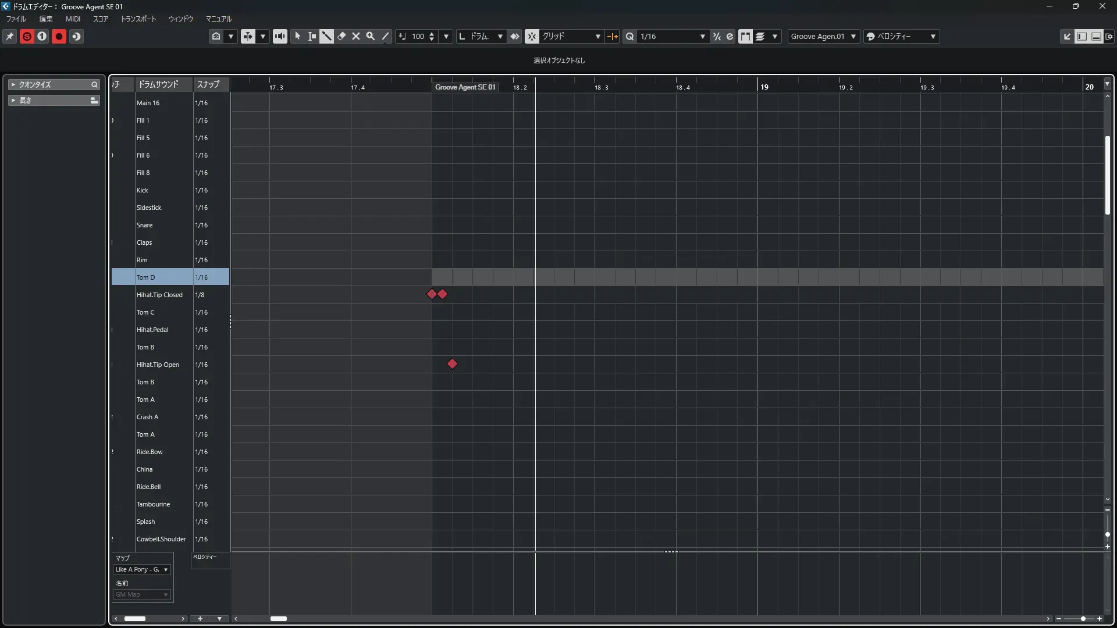Select the Zoom magnifier tool
Viewport: 1117px width, 628px height.
point(371,36)
